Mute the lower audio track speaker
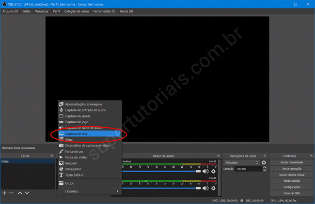This screenshot has width=315, height=204. [205, 186]
